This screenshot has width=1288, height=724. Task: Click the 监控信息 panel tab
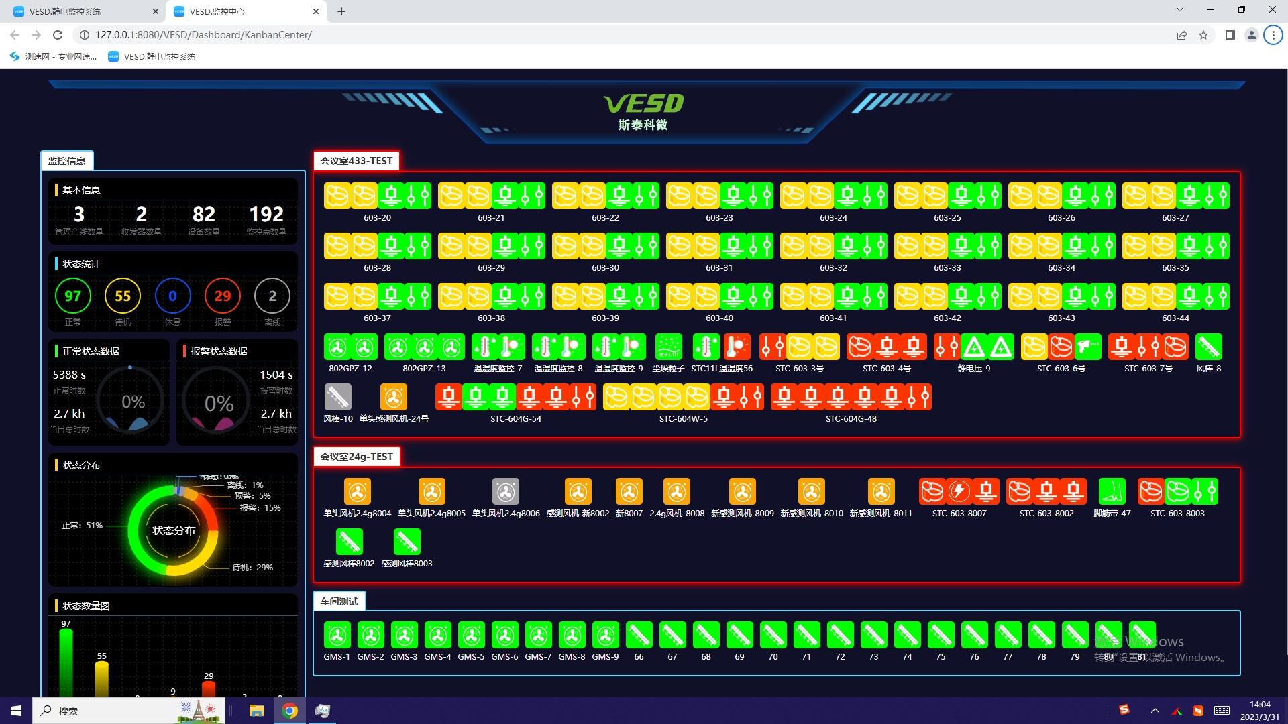tap(66, 161)
